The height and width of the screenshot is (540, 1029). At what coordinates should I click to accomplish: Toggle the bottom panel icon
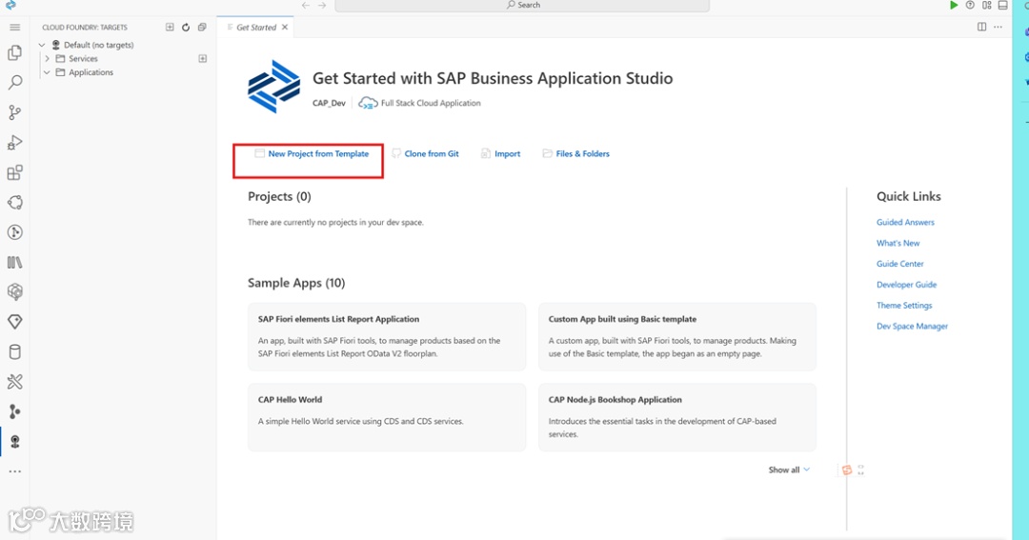coord(1002,6)
